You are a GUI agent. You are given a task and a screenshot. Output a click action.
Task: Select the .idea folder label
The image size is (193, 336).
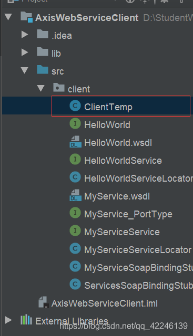[62, 36]
